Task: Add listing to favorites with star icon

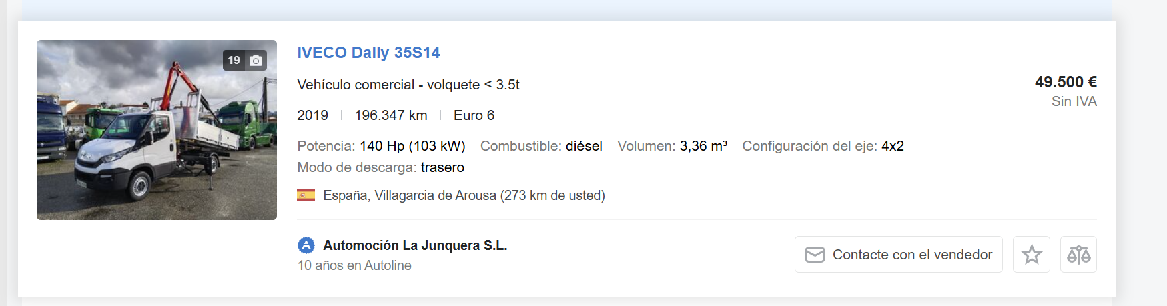Action: tap(1031, 254)
